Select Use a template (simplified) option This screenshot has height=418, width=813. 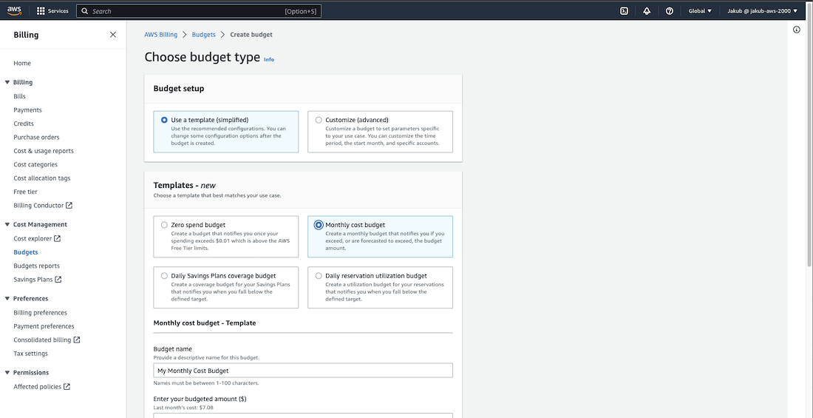[x=225, y=132]
